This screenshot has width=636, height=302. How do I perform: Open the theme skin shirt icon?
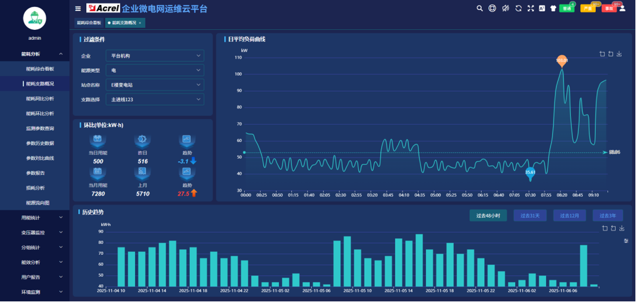(x=554, y=9)
